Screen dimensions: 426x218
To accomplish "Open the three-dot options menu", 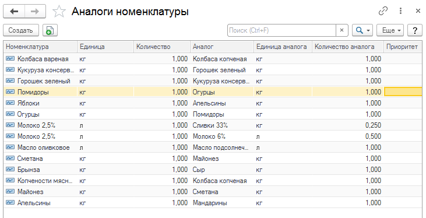I will coord(400,11).
